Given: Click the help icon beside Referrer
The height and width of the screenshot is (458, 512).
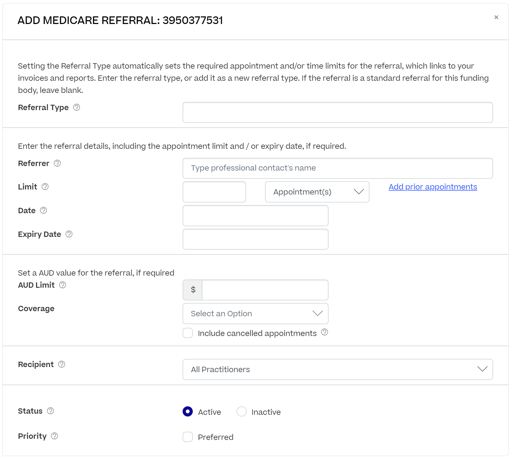Looking at the screenshot, I should coord(57,163).
